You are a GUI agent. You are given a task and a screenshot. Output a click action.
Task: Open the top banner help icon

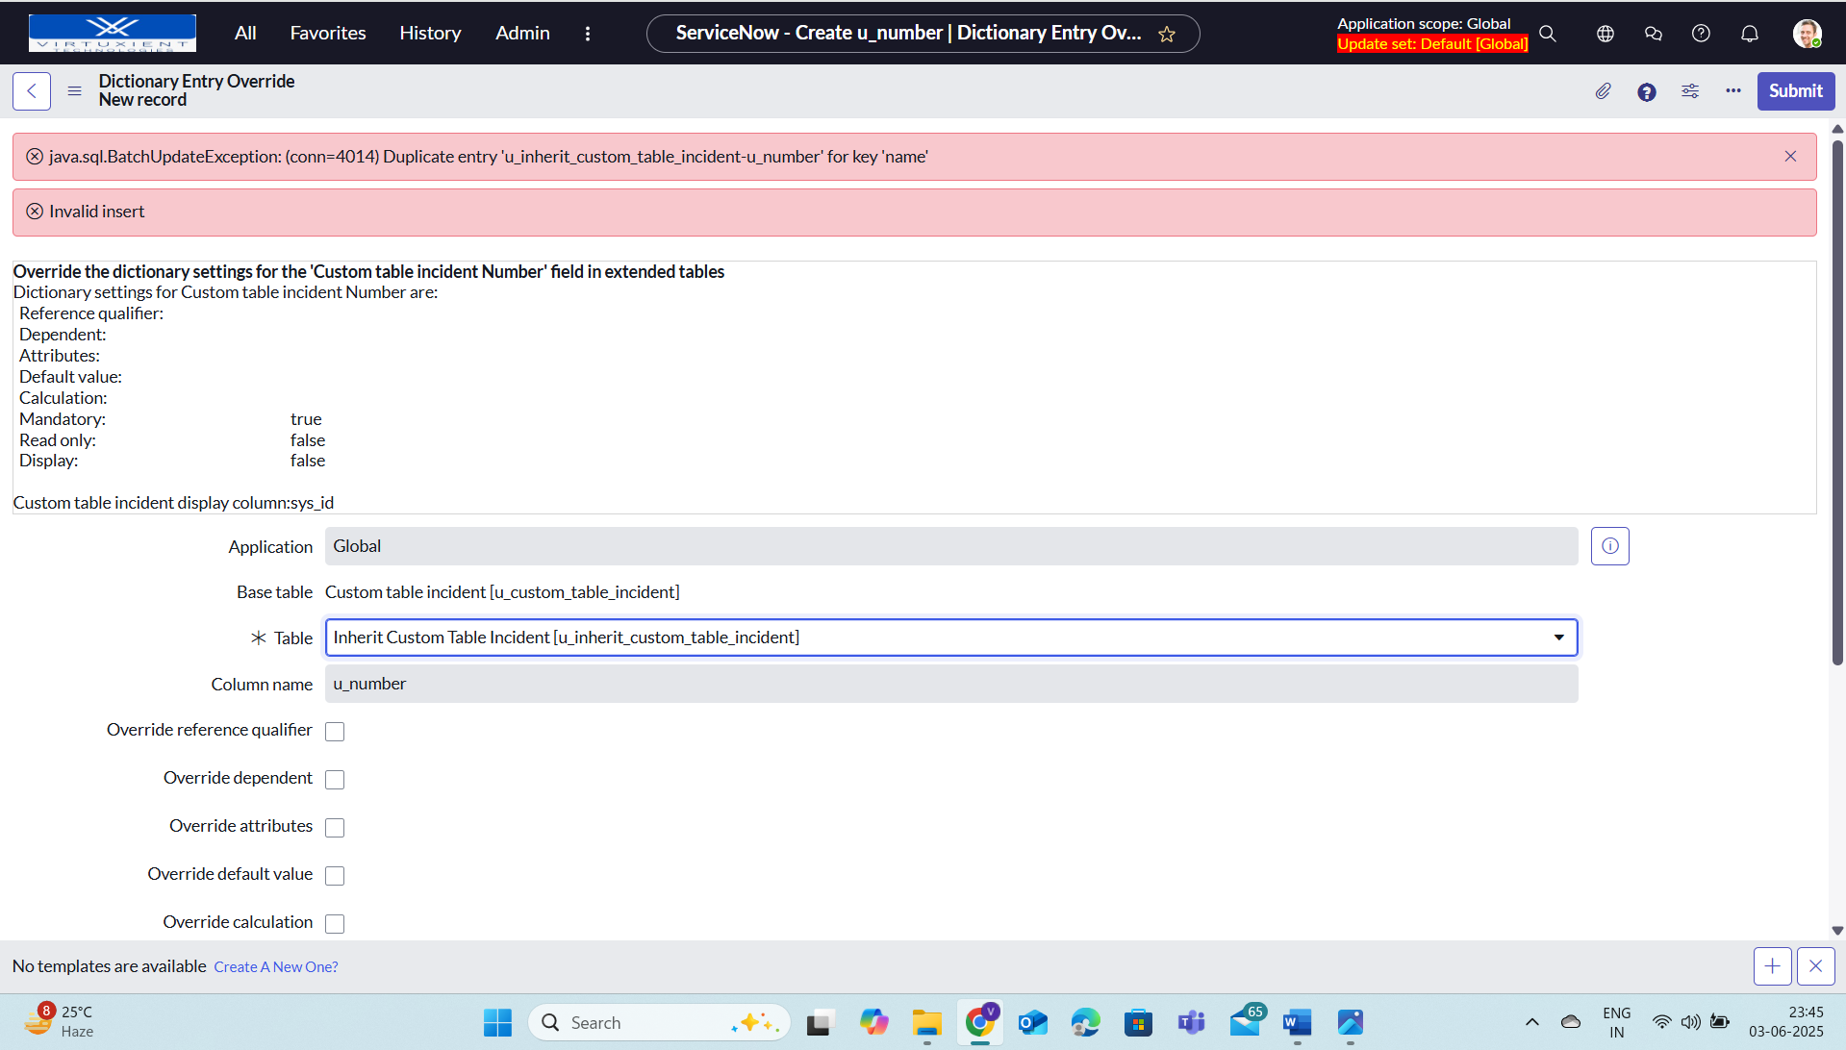(x=1701, y=34)
